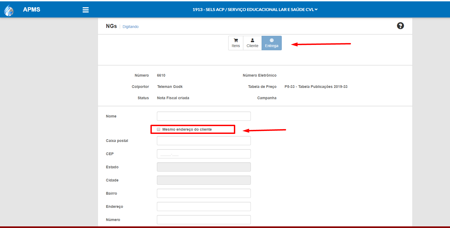Select the Entrega tab

272,43
